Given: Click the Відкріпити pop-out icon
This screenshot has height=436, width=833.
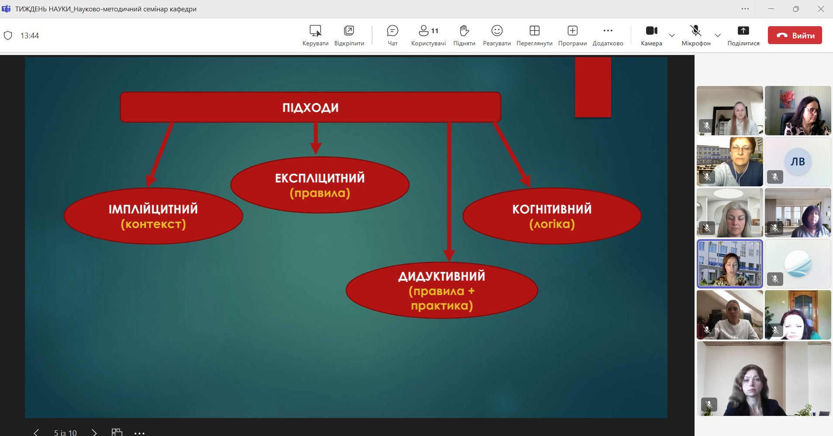Looking at the screenshot, I should tap(349, 35).
